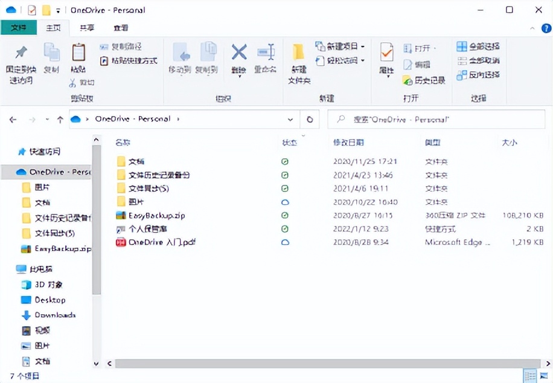Collapse the ribbon with the chevron

[532, 28]
